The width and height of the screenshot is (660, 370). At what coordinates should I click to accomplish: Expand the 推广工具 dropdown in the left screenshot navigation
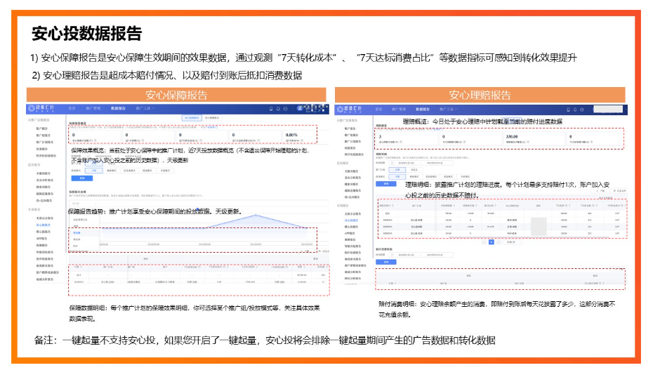click(145, 109)
